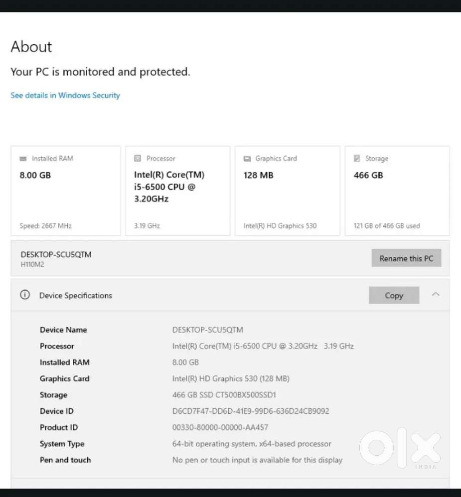Collapse the Device Specifications section chevron
Image resolution: width=461 pixels, height=497 pixels.
coord(436,295)
